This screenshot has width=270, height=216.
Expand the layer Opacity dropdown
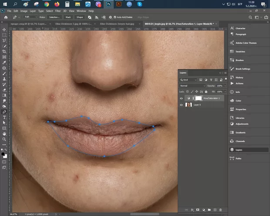[224, 86]
